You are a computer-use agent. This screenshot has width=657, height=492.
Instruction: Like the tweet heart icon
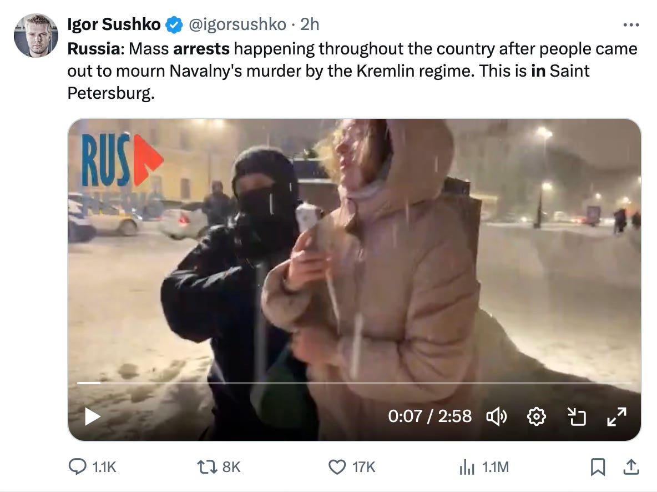pos(351,467)
